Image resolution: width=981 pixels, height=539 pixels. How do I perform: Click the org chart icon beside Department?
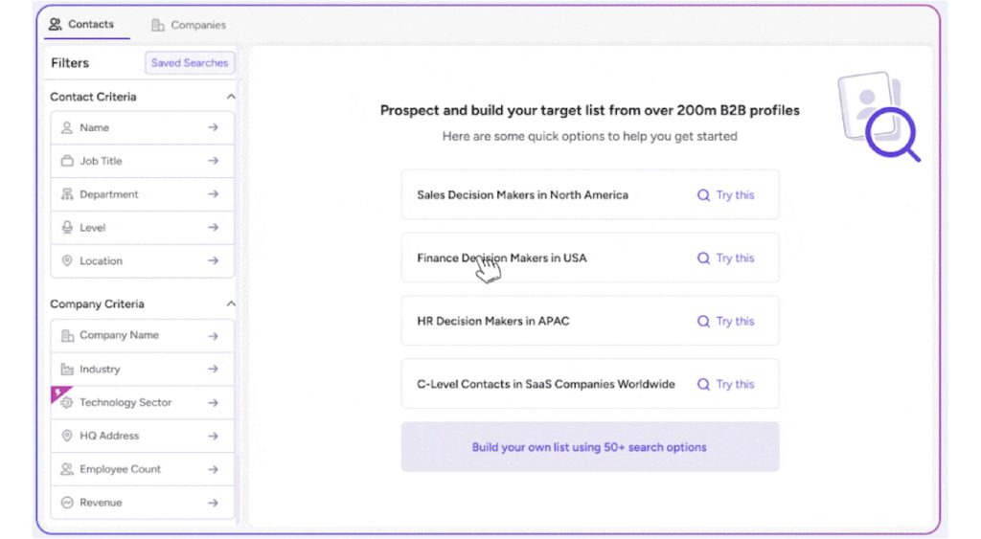click(x=67, y=194)
